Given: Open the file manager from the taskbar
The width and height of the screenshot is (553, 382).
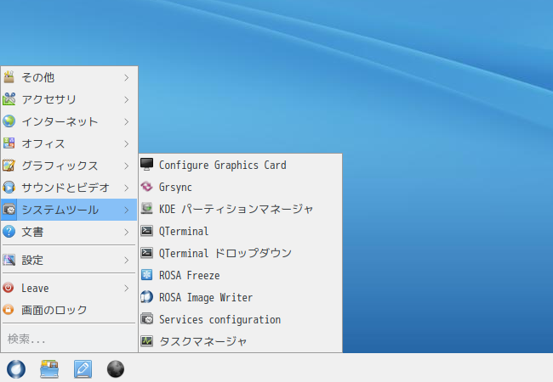Looking at the screenshot, I should pyautogui.click(x=49, y=369).
